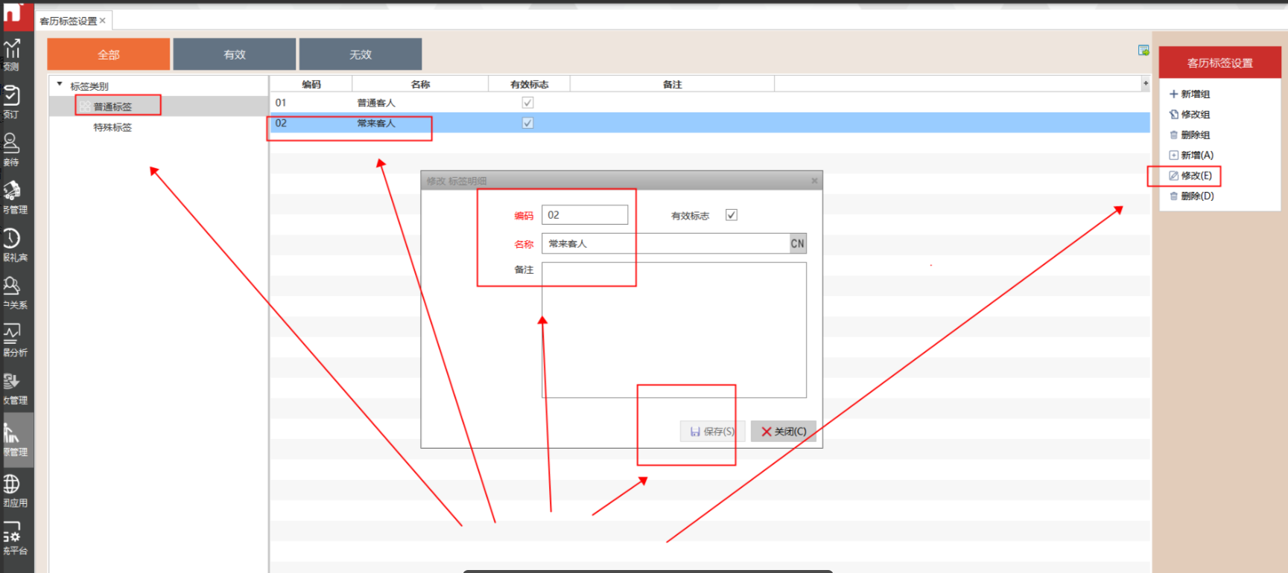Viewport: 1288px width, 573px height.
Task: Click the 备注 text area in dialog
Action: (x=673, y=330)
